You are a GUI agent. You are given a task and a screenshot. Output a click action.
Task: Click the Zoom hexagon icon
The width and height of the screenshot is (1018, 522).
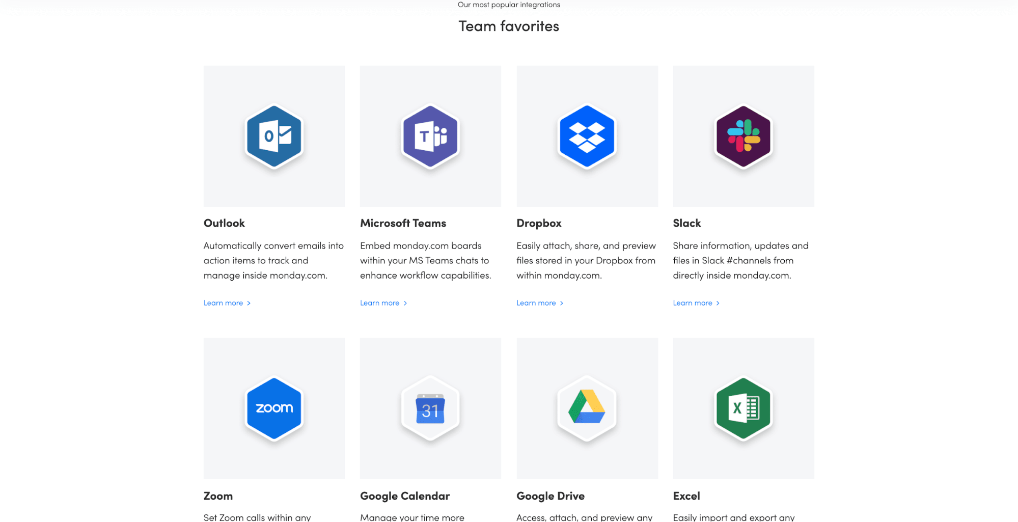pos(274,408)
